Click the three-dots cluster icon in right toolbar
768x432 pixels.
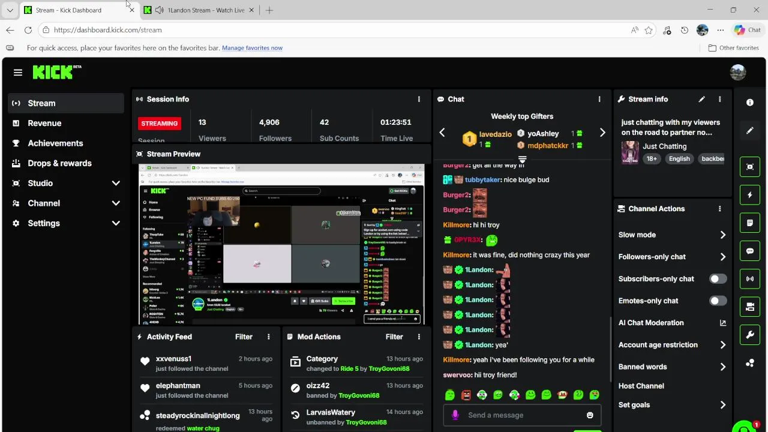[x=750, y=363]
